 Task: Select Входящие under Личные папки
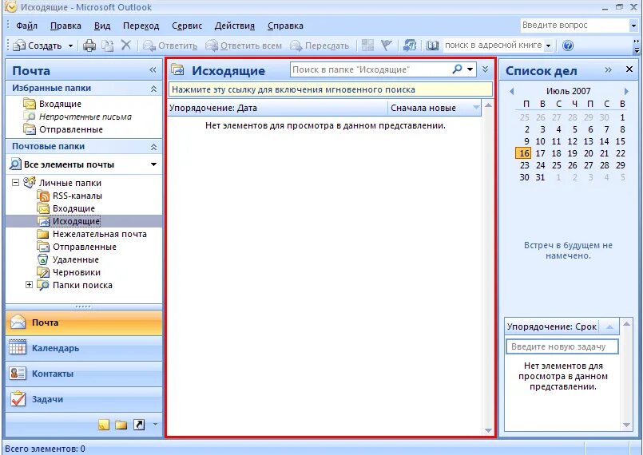tap(73, 208)
